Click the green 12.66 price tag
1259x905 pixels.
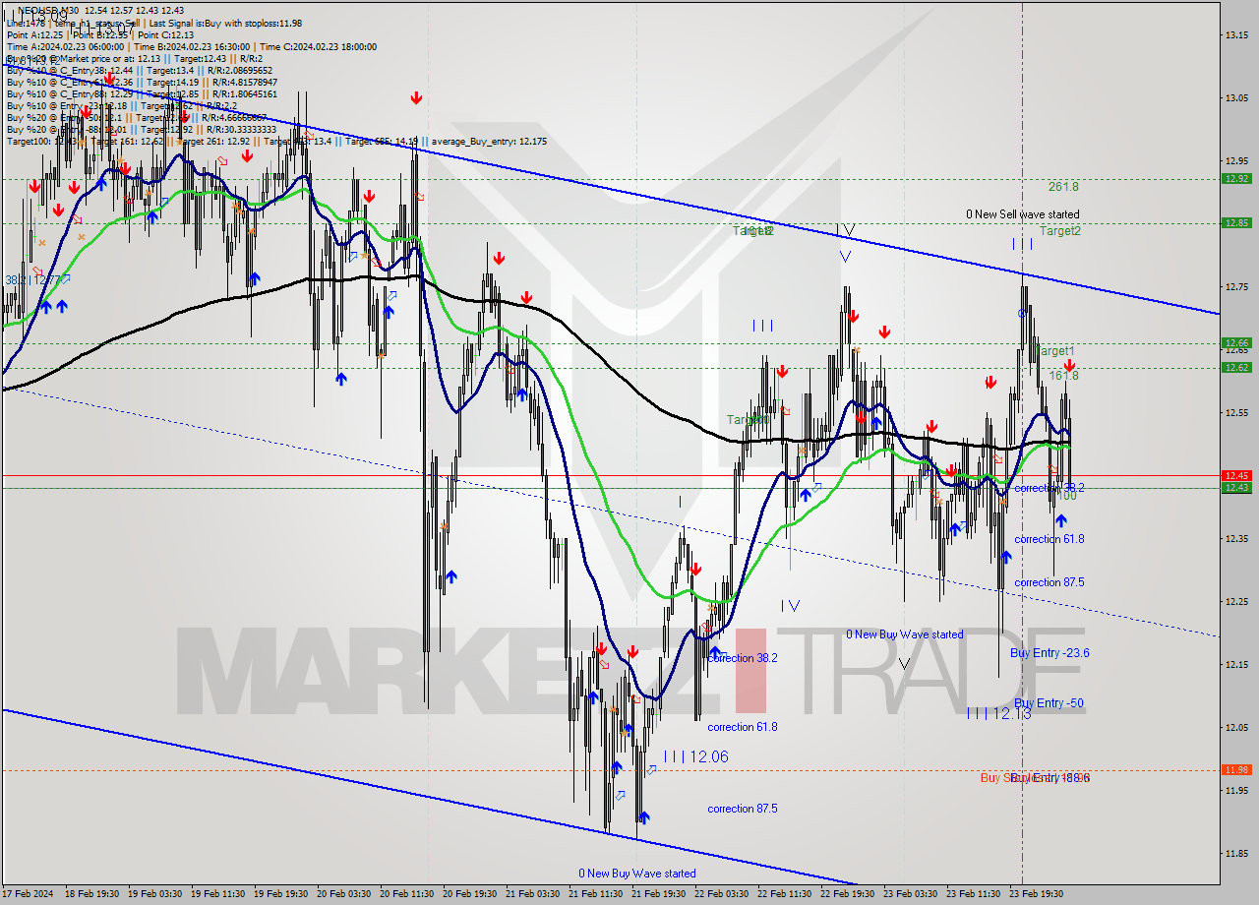pos(1236,343)
